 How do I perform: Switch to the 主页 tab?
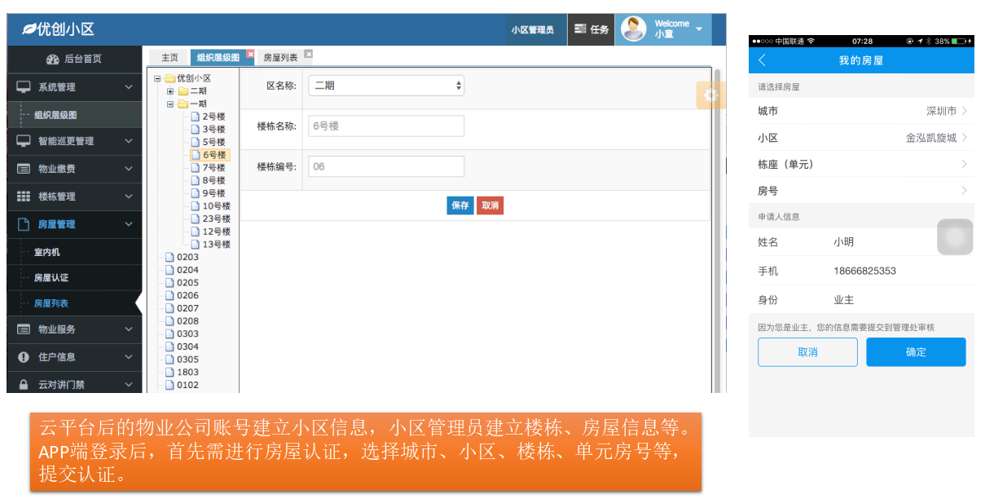[169, 58]
